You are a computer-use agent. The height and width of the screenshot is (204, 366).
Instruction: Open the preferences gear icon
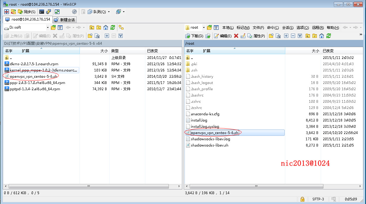click(x=74, y=12)
